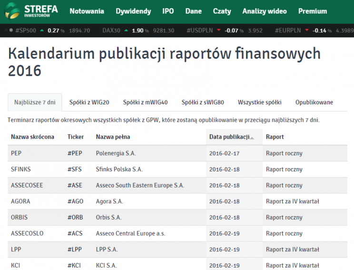Click Orbis S.A. full name

(x=108, y=217)
